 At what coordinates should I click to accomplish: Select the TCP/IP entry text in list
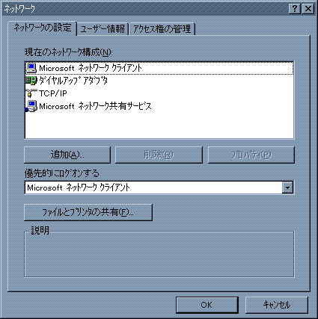53,93
